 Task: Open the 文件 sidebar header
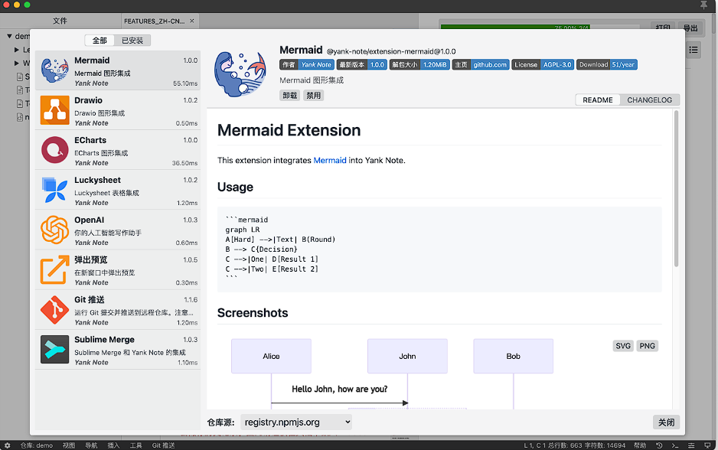(x=60, y=21)
